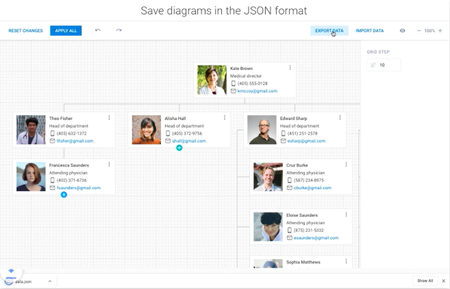Add a child under Francesca Saunders

point(64,195)
